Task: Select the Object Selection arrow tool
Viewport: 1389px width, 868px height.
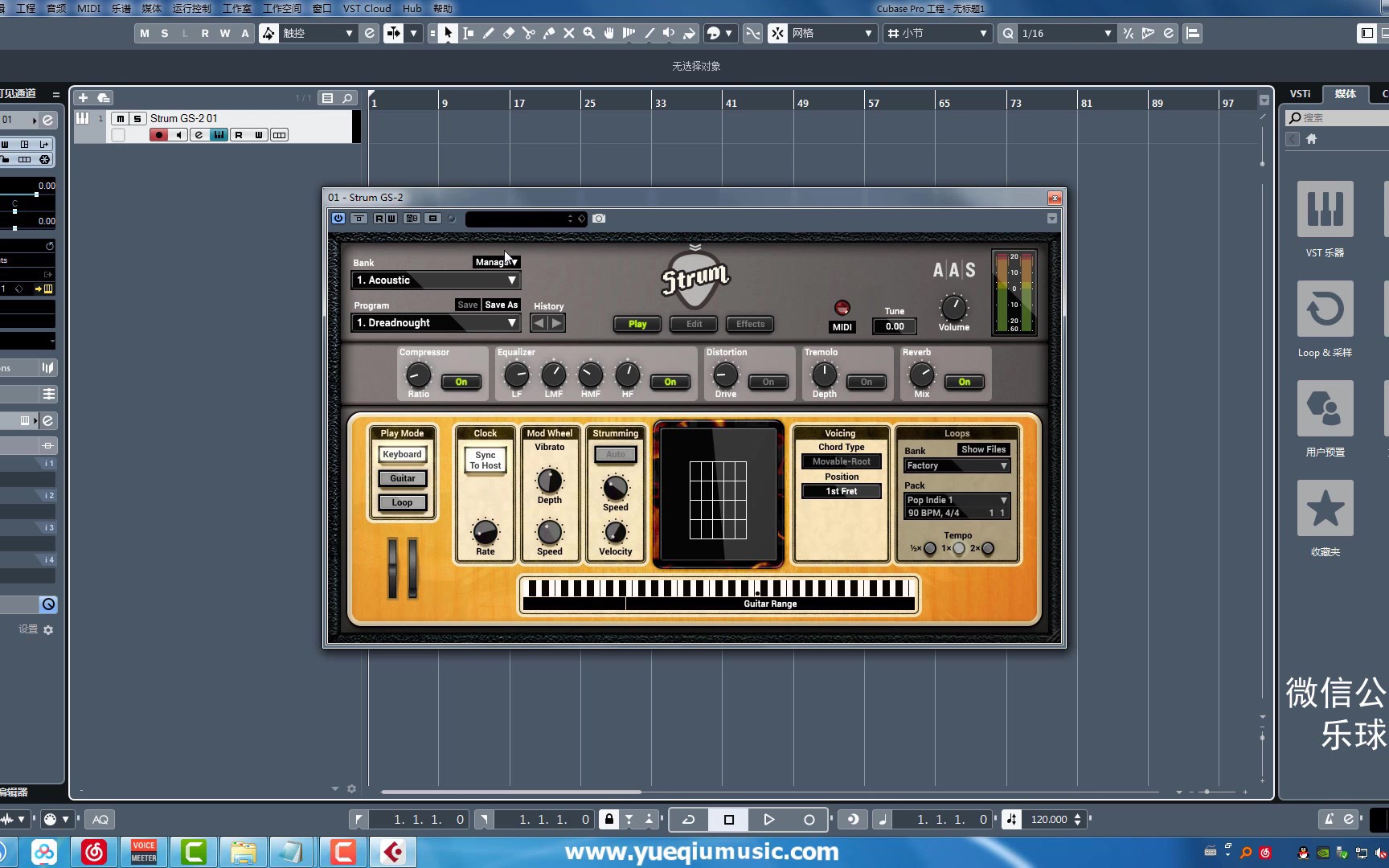Action: click(x=449, y=33)
